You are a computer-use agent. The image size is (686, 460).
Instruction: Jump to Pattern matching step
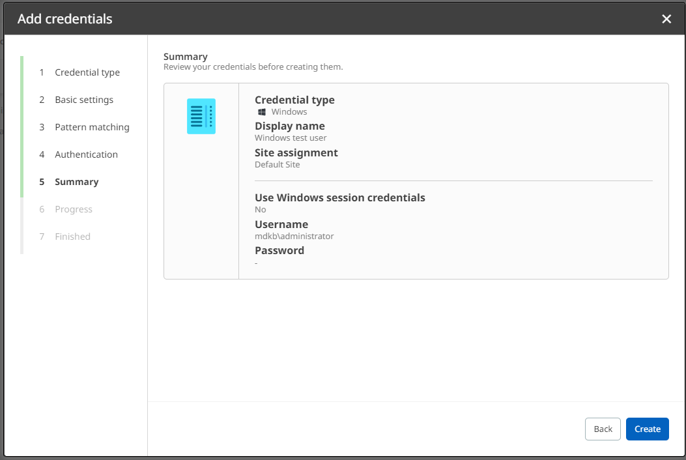tap(92, 127)
